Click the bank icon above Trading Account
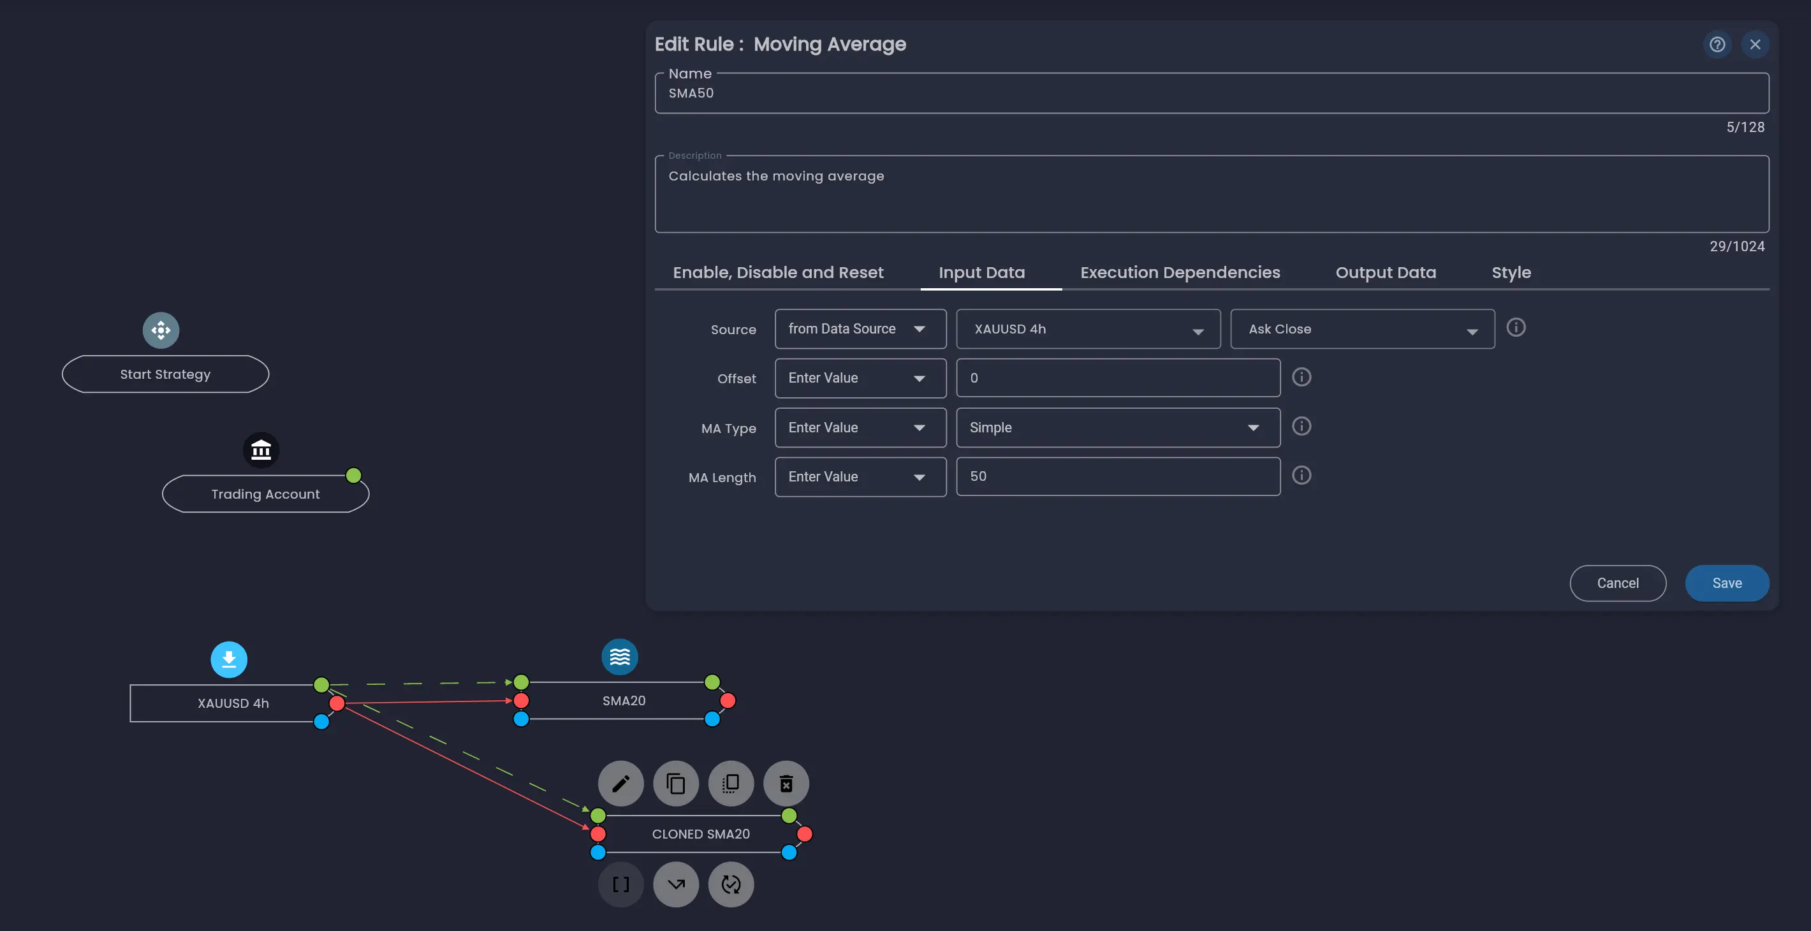 tap(261, 450)
